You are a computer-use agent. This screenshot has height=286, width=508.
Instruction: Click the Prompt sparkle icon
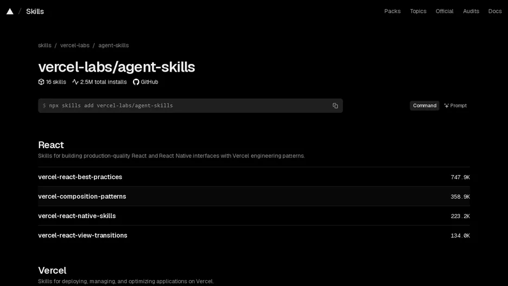[447, 106]
